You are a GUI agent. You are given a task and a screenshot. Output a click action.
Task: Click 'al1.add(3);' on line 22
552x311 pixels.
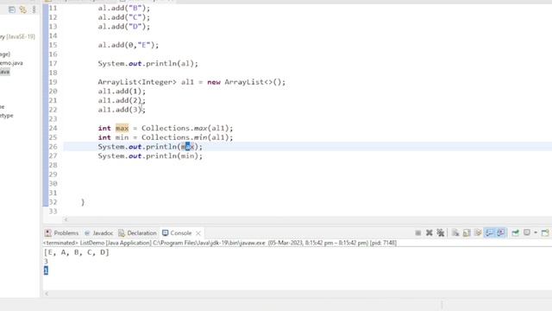122,110
